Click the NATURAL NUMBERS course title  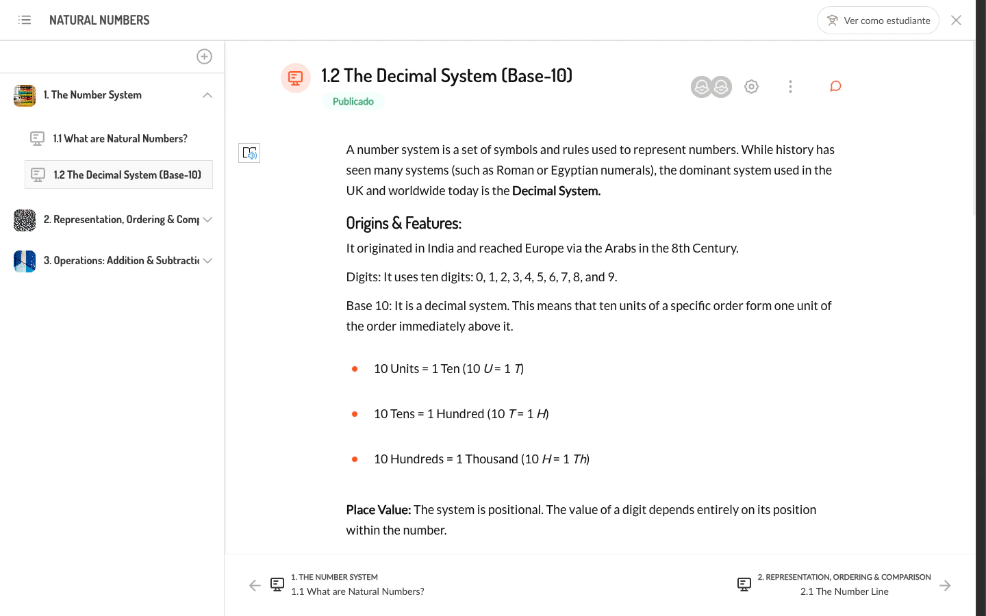(x=99, y=21)
